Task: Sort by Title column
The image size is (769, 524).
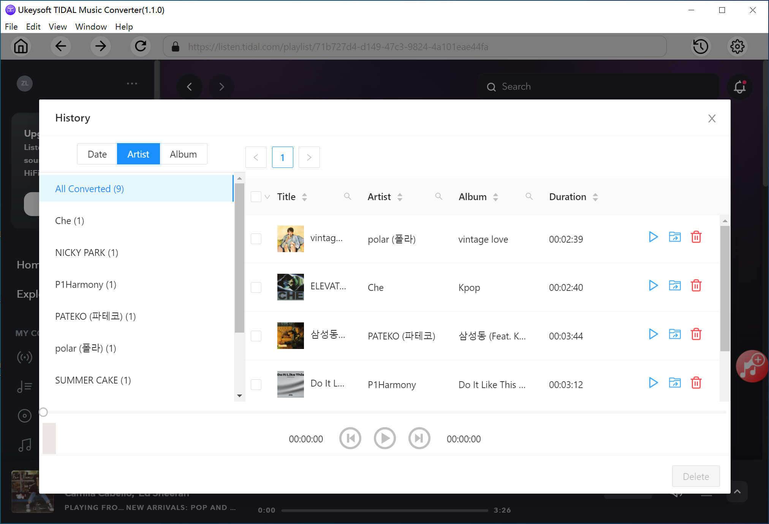Action: tap(304, 197)
